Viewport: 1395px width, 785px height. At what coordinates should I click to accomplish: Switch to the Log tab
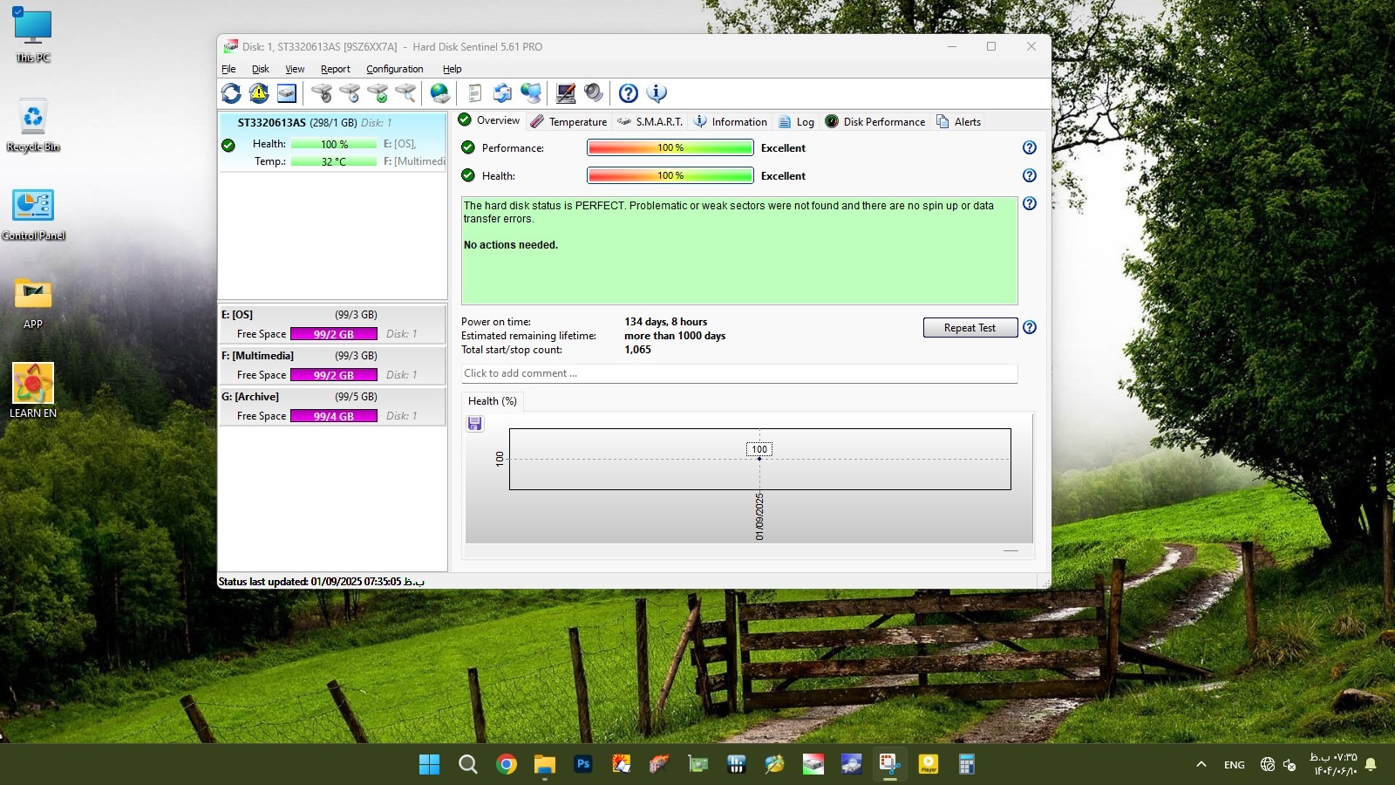(x=796, y=122)
